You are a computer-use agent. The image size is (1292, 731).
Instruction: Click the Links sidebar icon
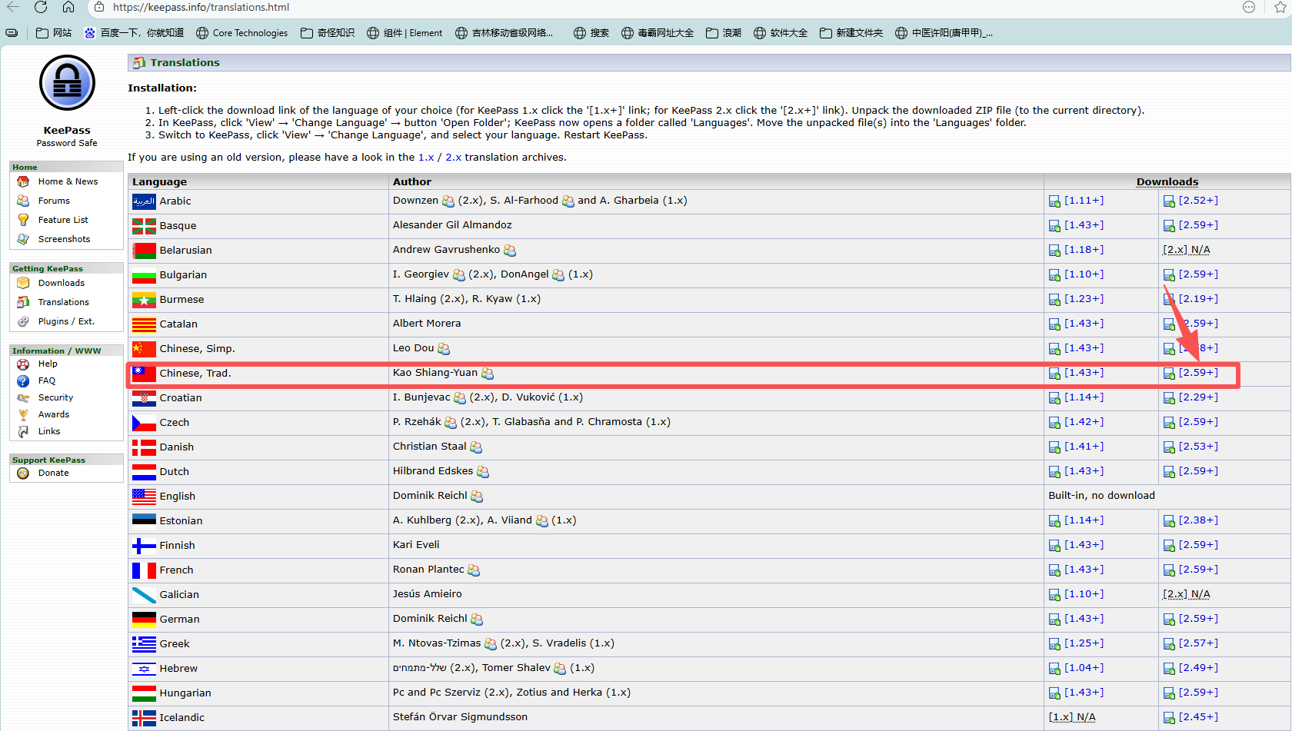click(23, 431)
